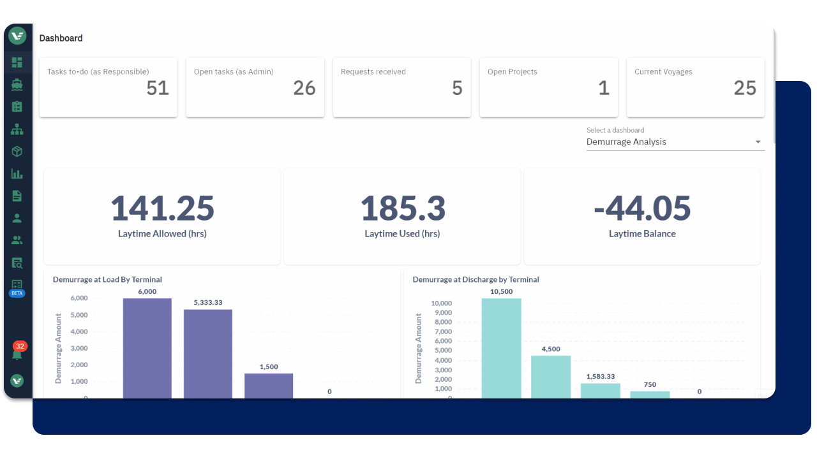
Task: Click the top Voyager logo in sidebar
Action: point(17,36)
